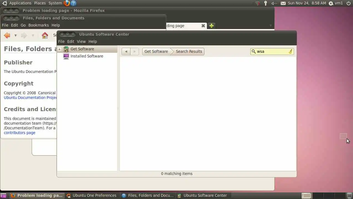
Task: Close the Firefox tab with X
Action: pyautogui.click(x=203, y=26)
